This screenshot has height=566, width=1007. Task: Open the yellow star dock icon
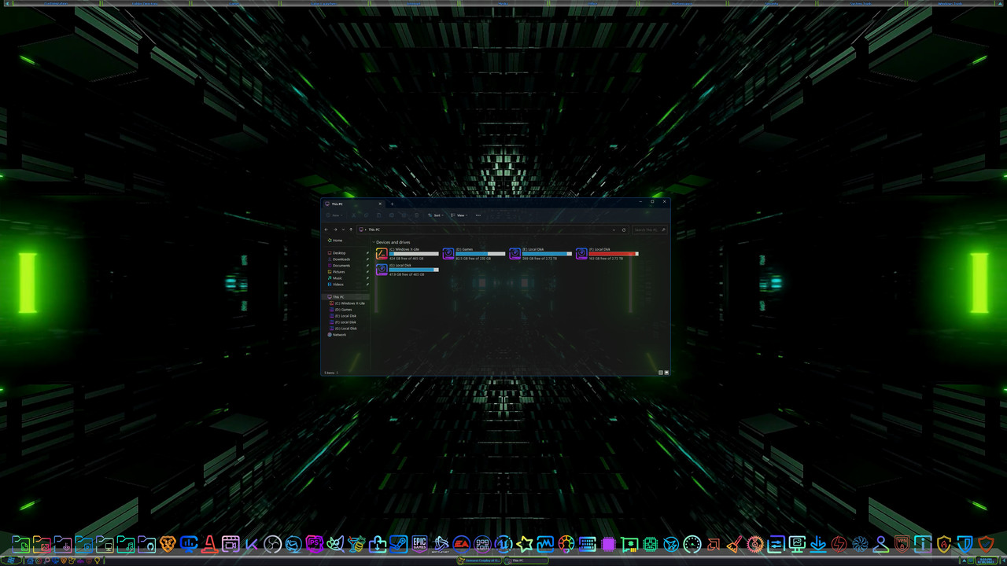[x=525, y=543]
